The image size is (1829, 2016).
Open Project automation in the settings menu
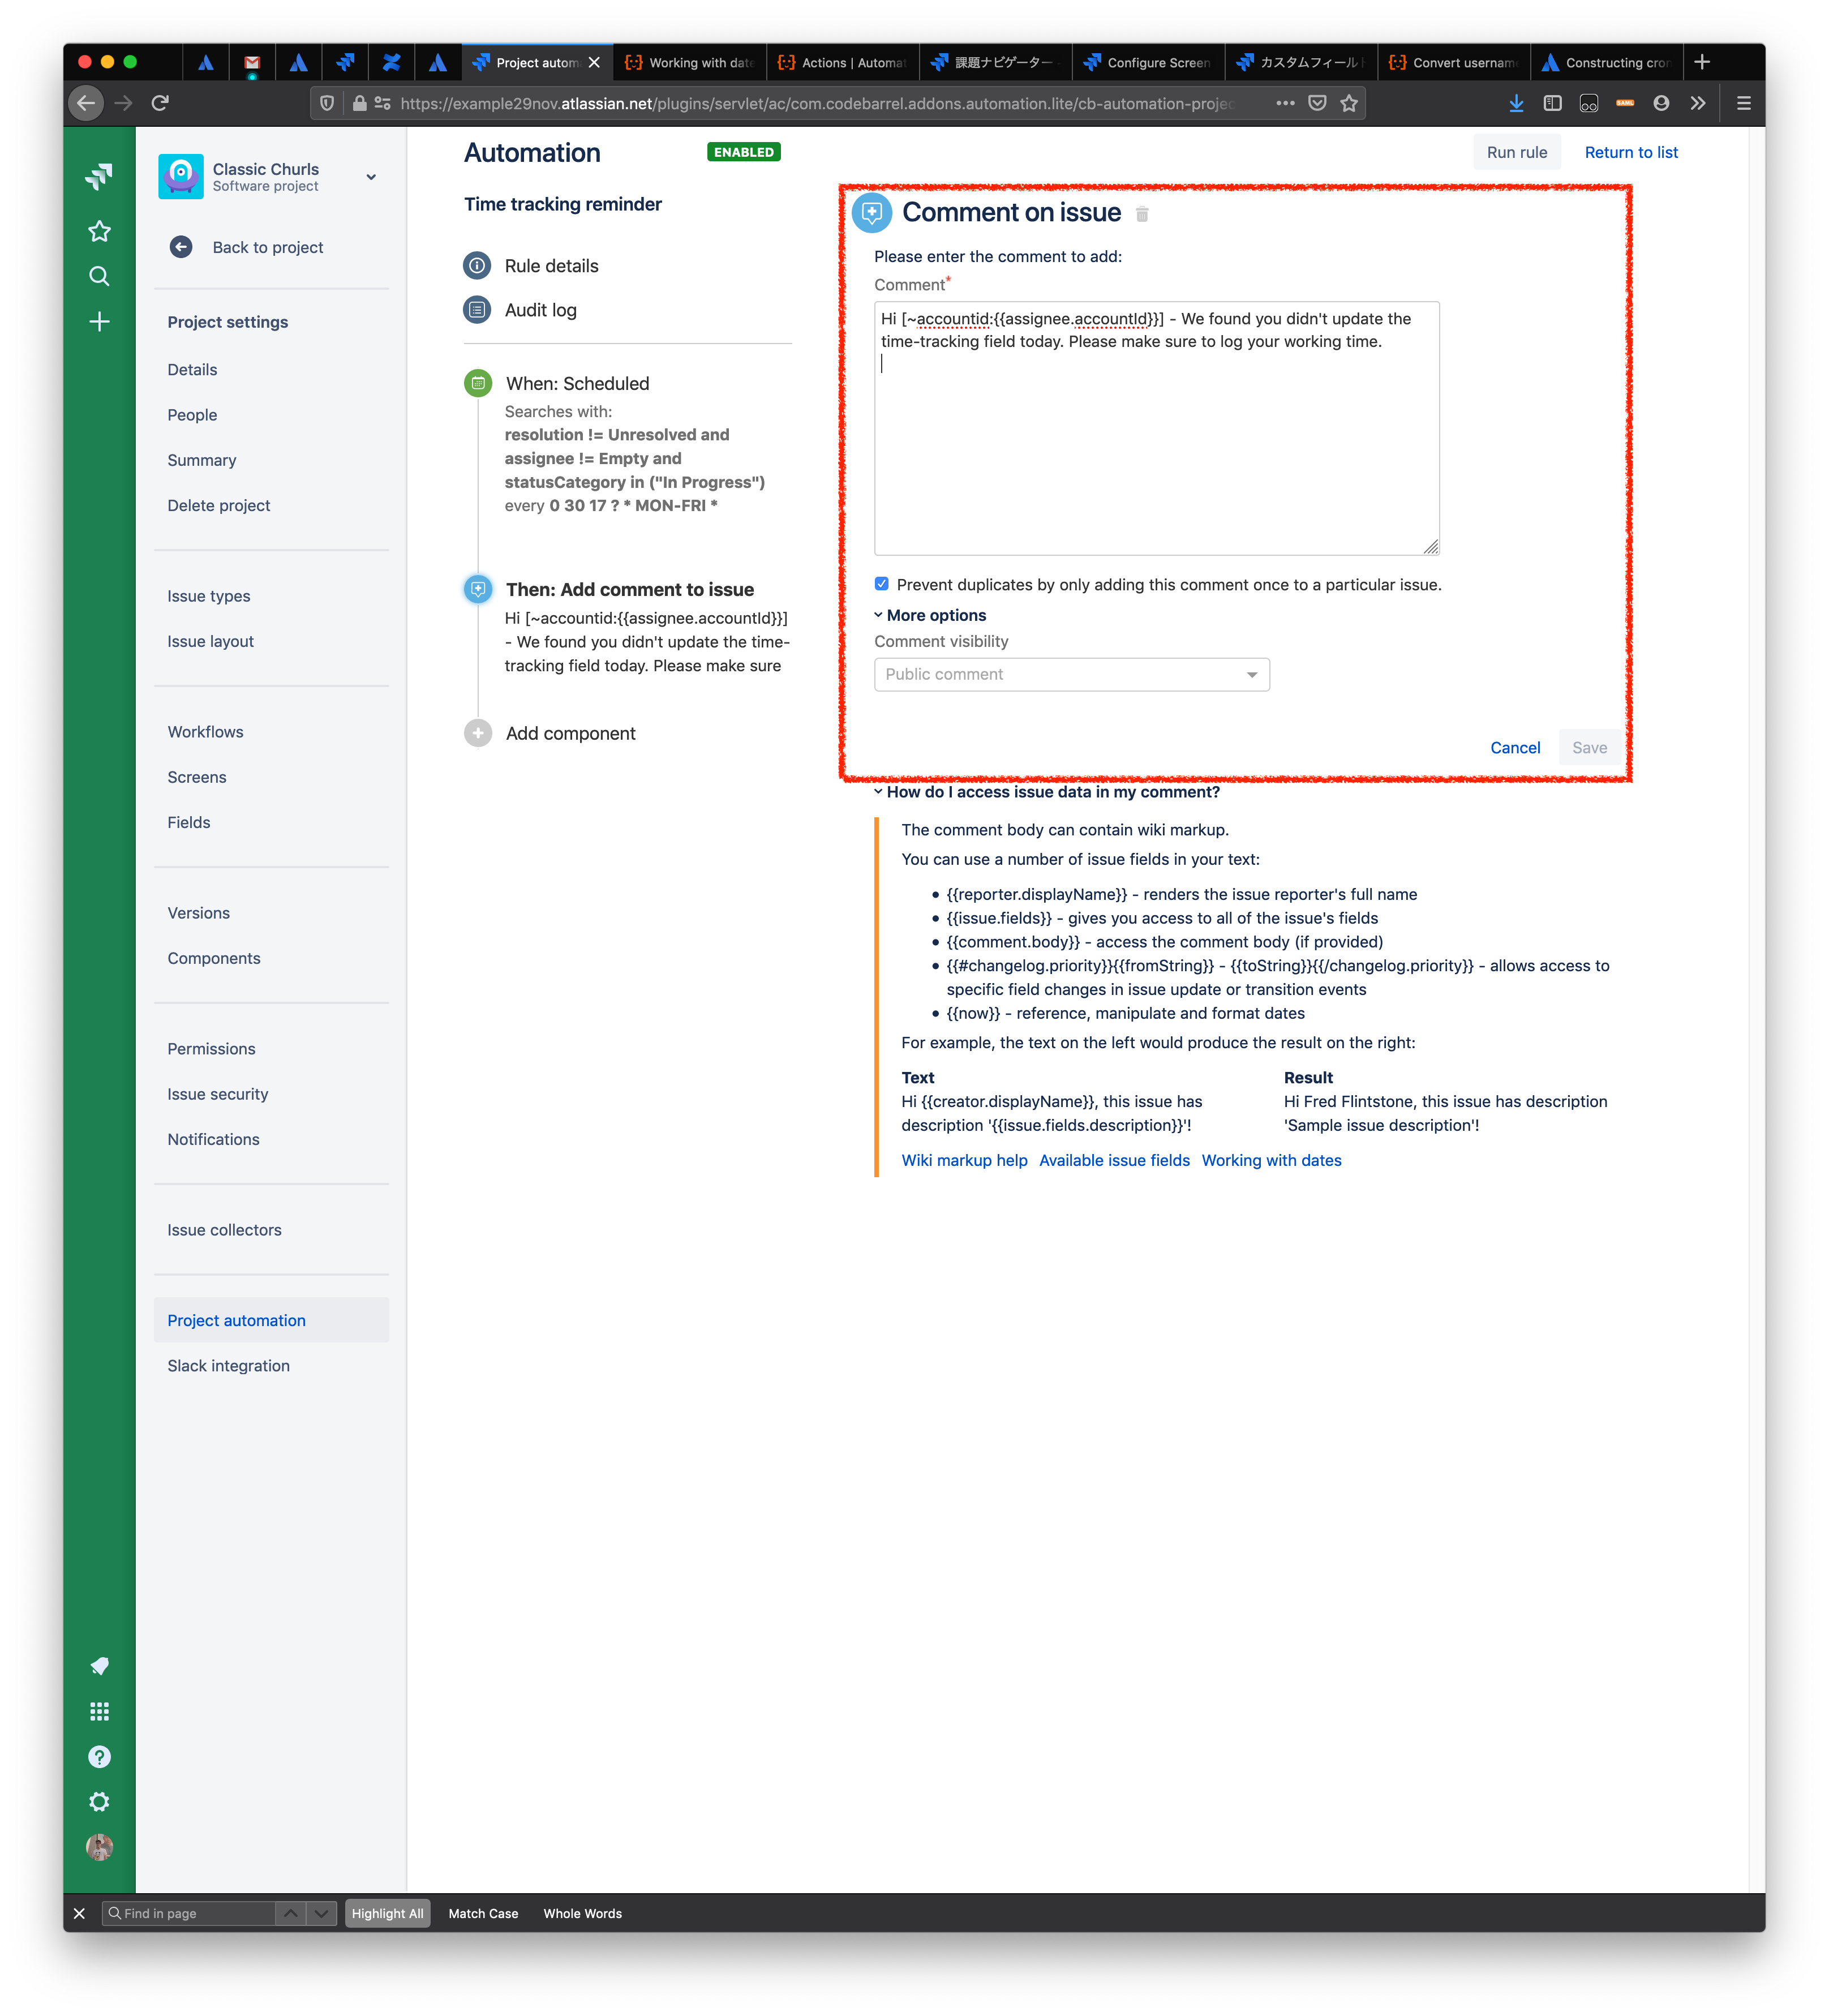pyautogui.click(x=271, y=1320)
